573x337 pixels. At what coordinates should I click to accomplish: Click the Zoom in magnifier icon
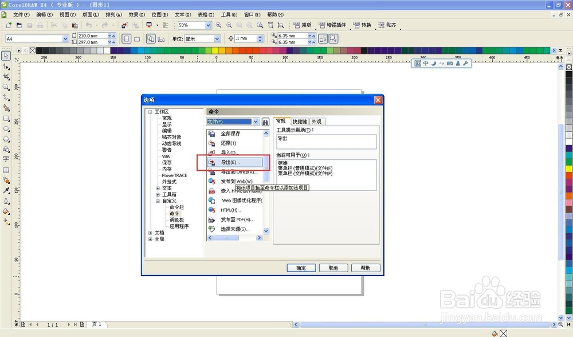pyautogui.click(x=218, y=25)
